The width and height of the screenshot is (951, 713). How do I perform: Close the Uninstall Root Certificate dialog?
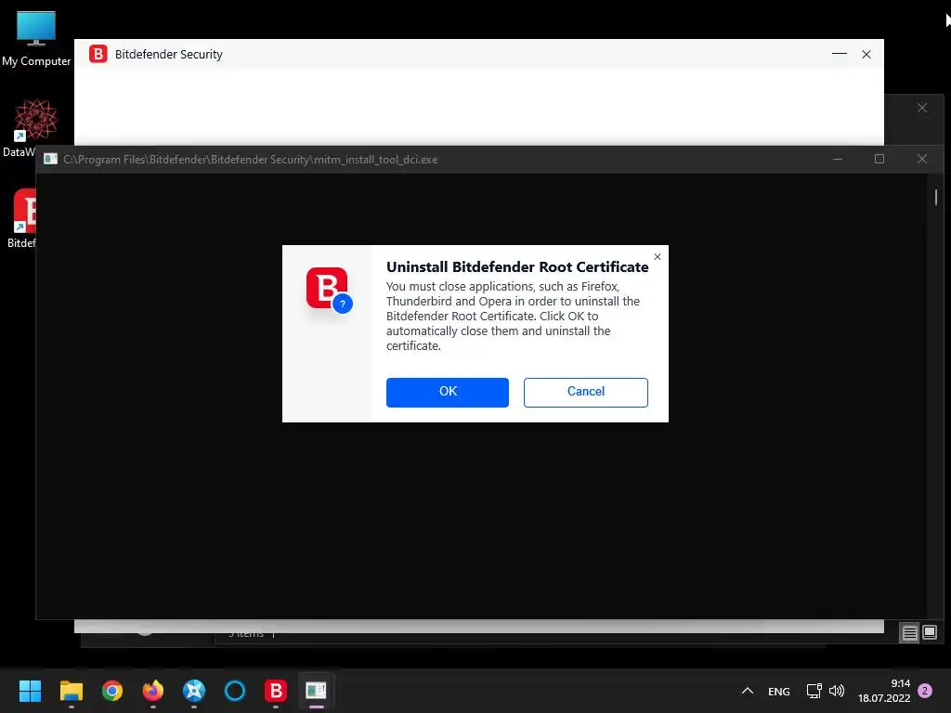pos(658,256)
